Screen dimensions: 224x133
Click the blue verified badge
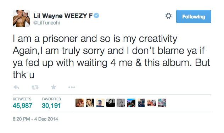pos(96,16)
